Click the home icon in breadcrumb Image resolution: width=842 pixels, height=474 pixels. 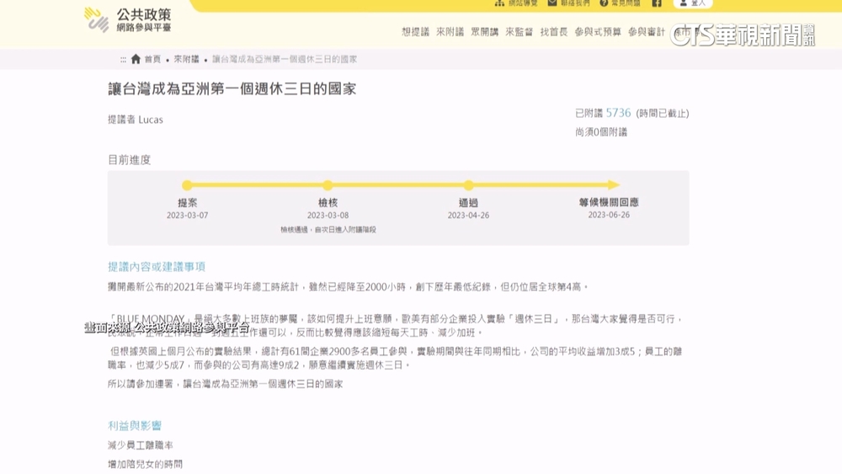click(x=136, y=59)
